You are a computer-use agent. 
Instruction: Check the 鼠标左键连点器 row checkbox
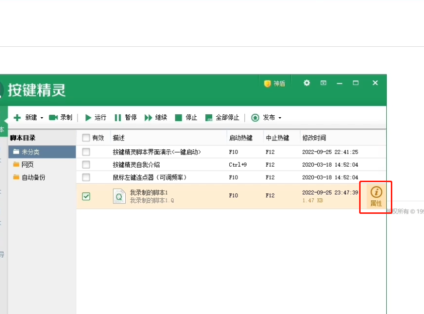coord(86,178)
